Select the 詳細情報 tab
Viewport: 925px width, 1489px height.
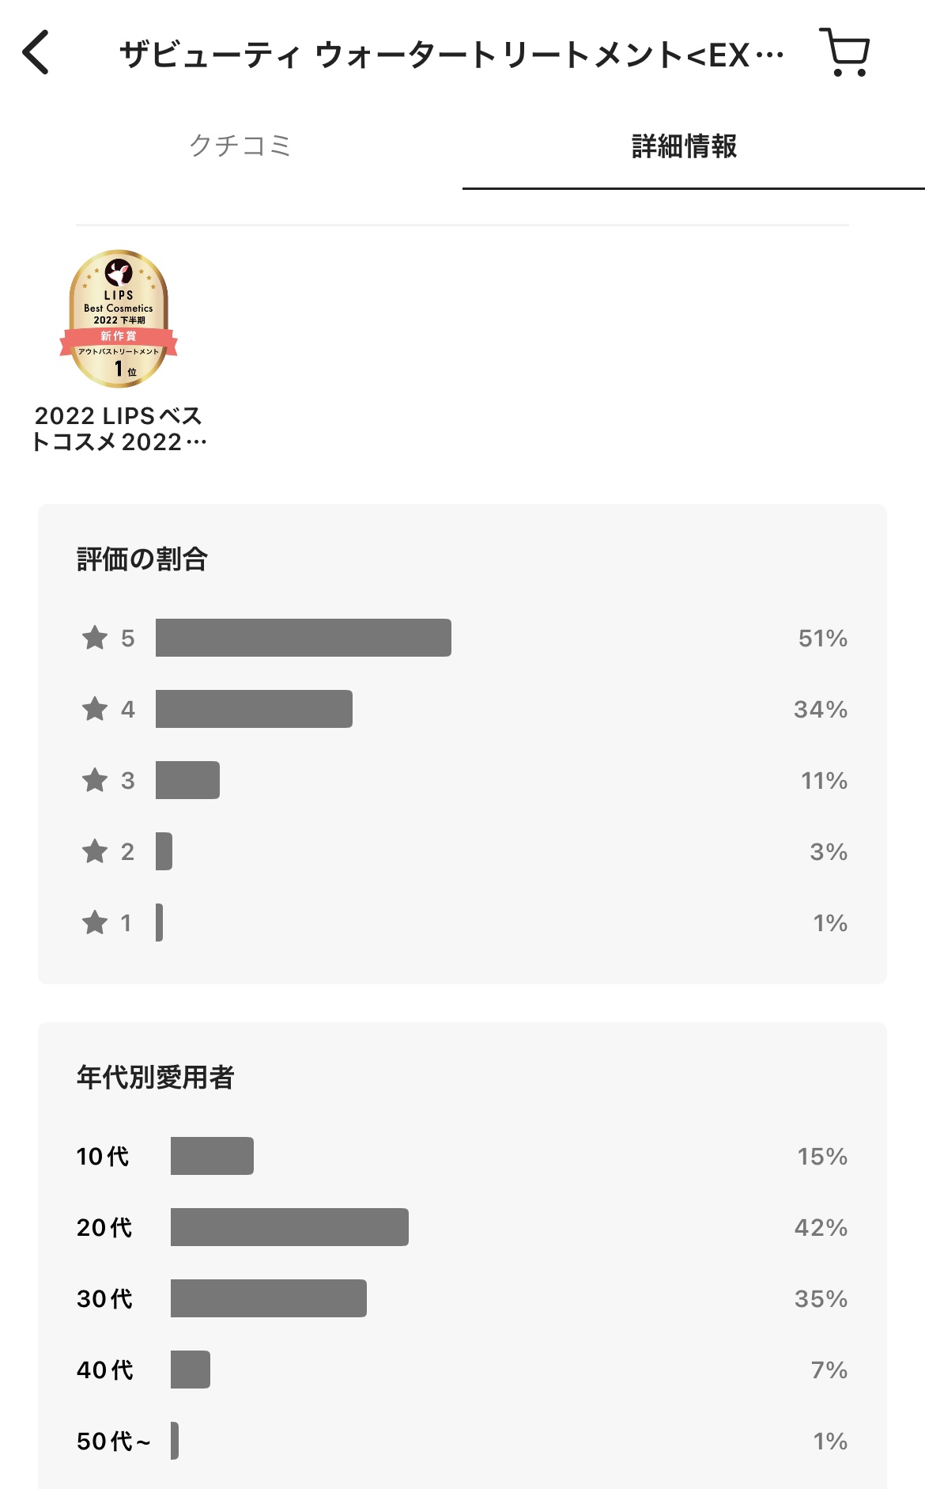coord(685,146)
